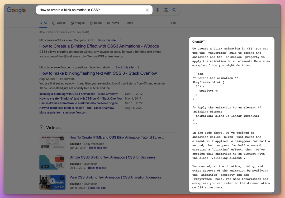
Task: Click the 'opacity: 0;' code line
Action: pos(209,91)
